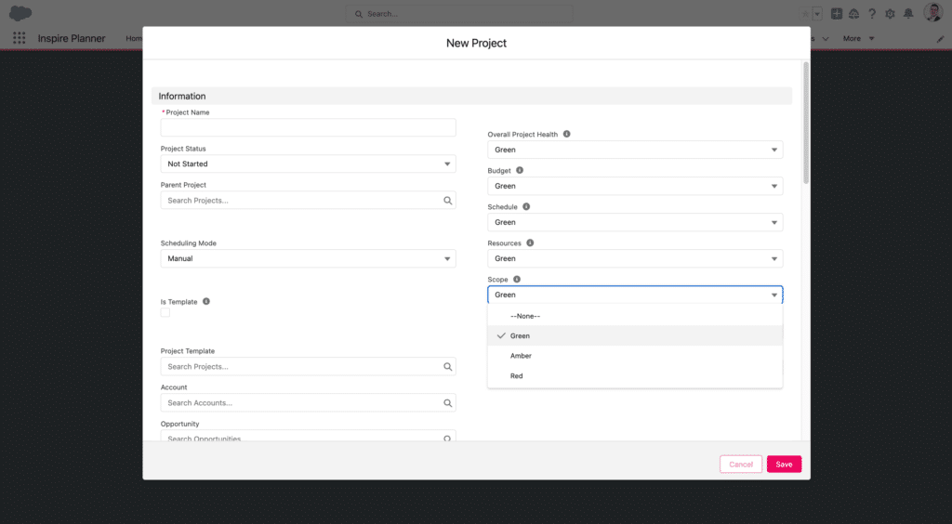Click the Overall Project Health info icon

567,135
